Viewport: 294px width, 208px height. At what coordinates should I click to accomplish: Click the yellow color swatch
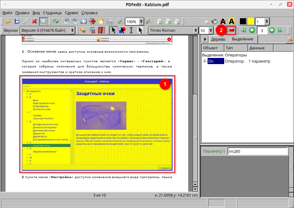pos(251,22)
